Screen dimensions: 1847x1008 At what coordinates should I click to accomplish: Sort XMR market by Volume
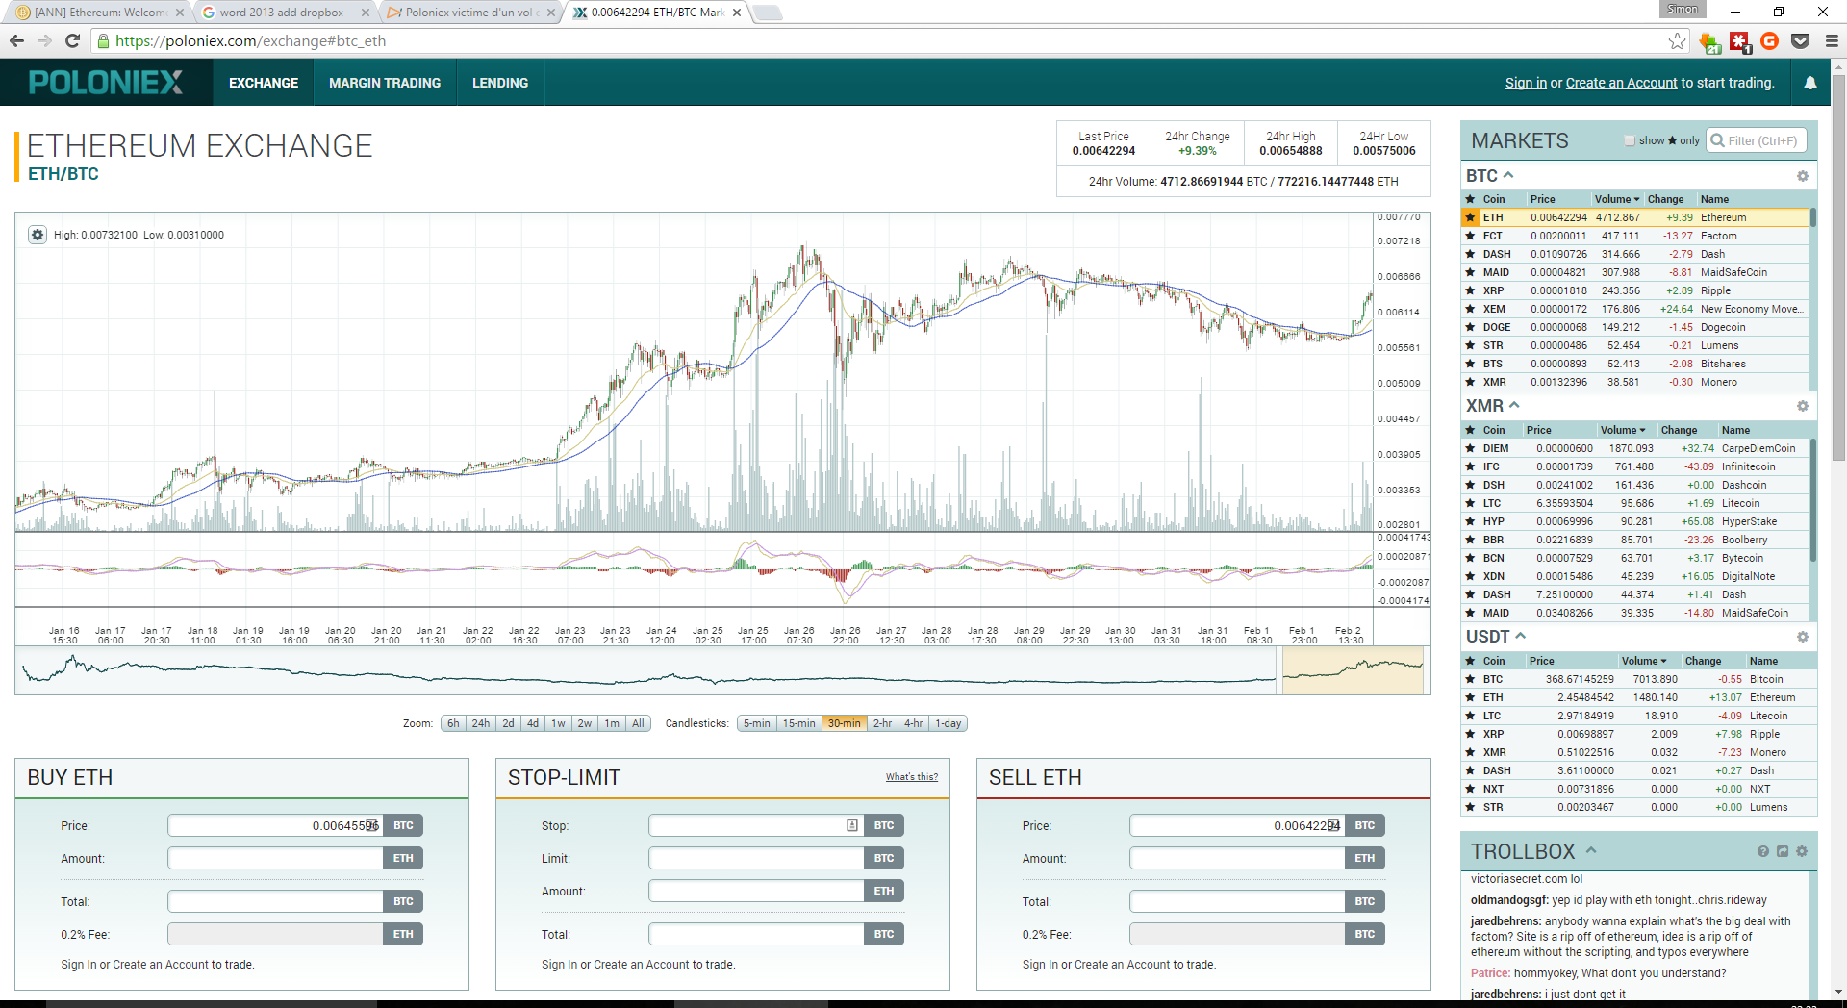tap(1623, 430)
